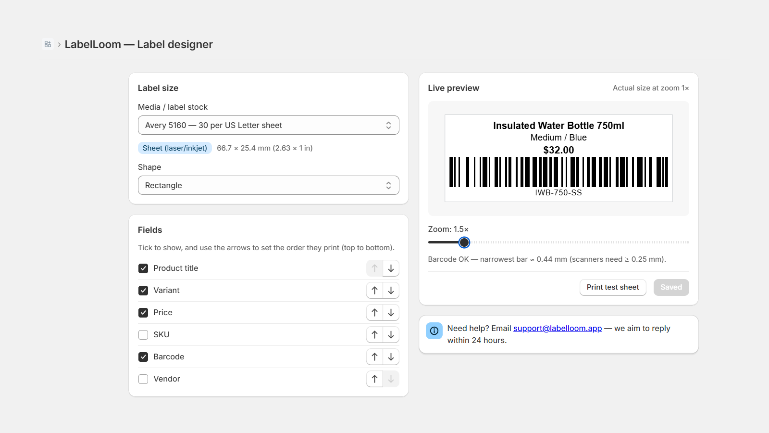769x433 pixels.
Task: Click disabled up arrow for Product title
Action: (375, 268)
